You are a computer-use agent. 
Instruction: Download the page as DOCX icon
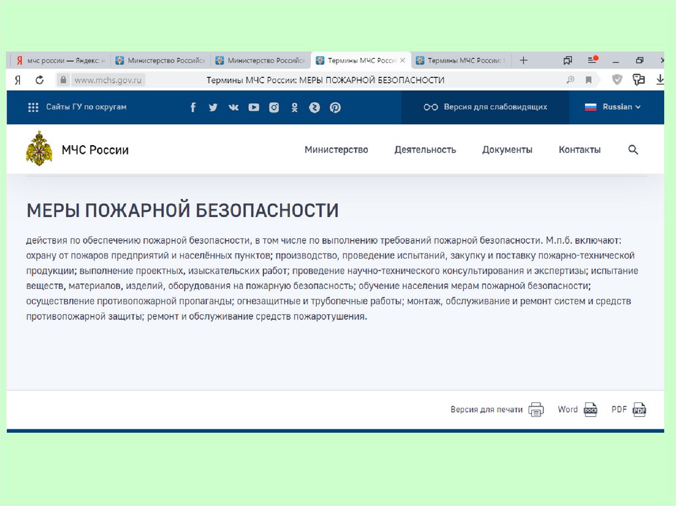pyautogui.click(x=591, y=410)
